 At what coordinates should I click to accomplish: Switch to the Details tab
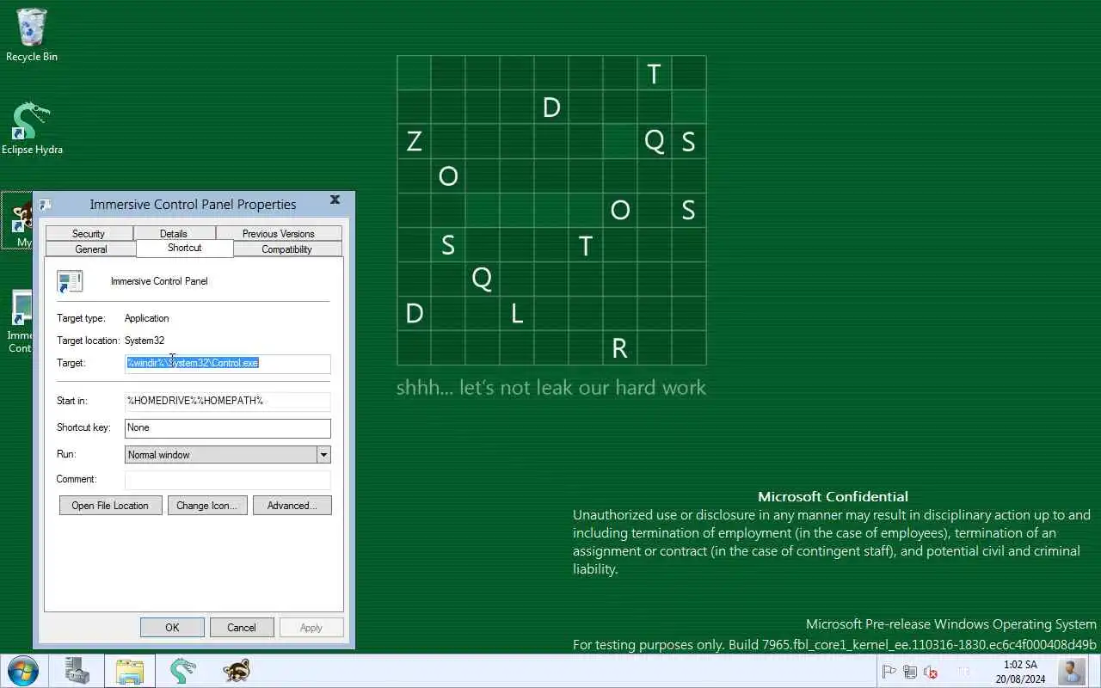[x=174, y=233]
